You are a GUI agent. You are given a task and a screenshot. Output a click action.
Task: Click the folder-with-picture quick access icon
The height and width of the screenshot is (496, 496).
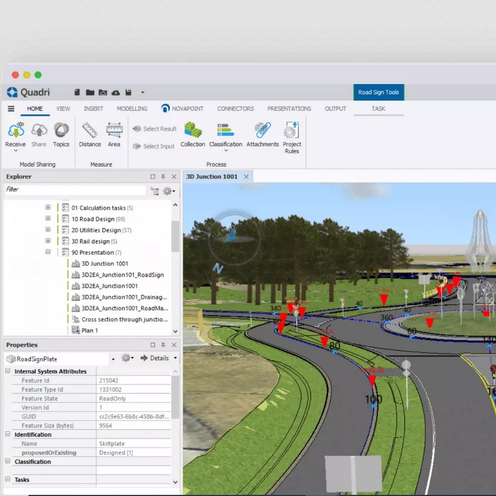click(103, 92)
